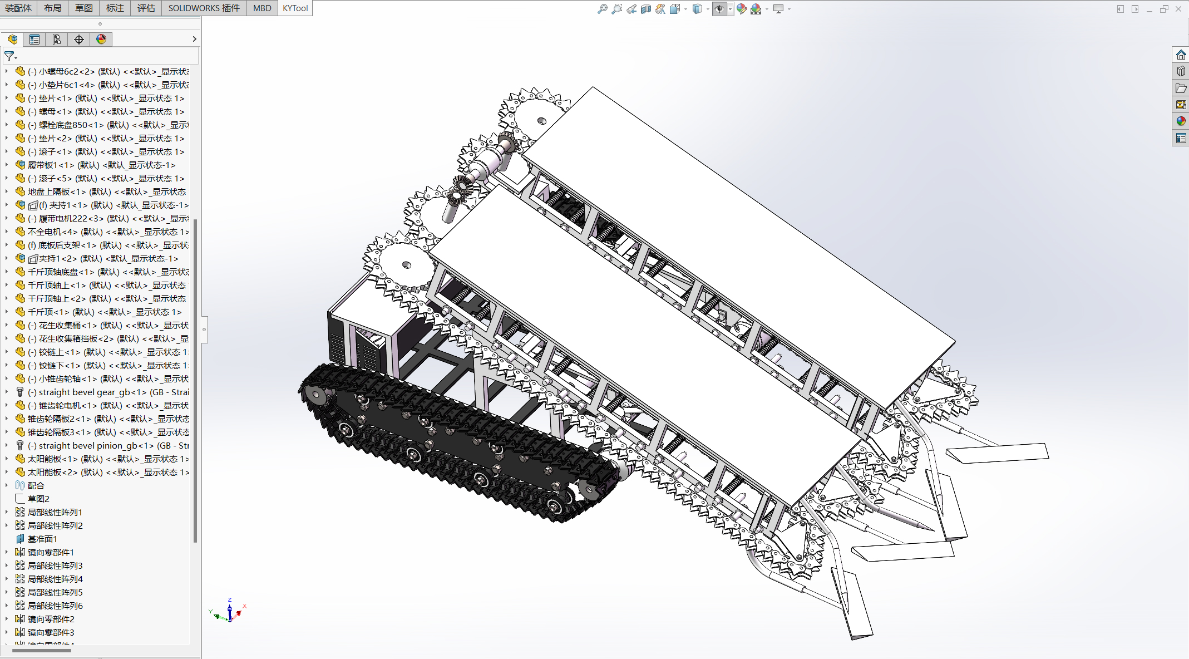Expand the 履带板1<1> tree node
This screenshot has width=1189, height=659.
7,165
